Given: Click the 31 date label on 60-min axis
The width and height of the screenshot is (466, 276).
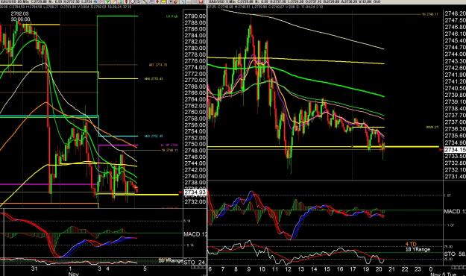Looking at the screenshot, I should pos(34,269).
